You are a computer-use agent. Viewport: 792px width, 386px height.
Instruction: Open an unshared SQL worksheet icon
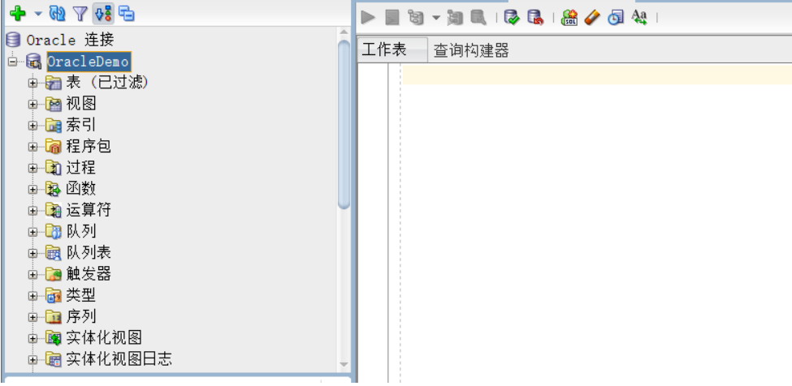(569, 18)
